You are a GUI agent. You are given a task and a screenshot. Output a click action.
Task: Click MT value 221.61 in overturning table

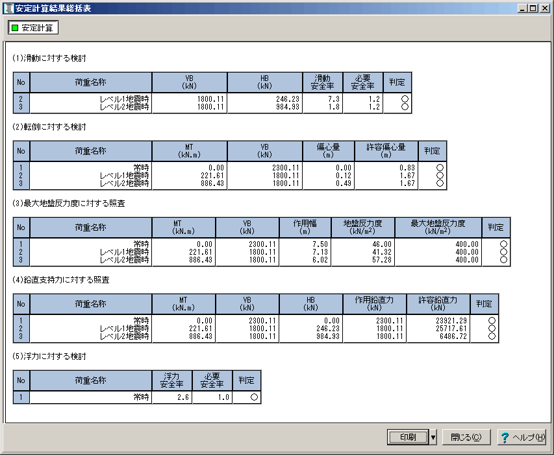point(212,176)
